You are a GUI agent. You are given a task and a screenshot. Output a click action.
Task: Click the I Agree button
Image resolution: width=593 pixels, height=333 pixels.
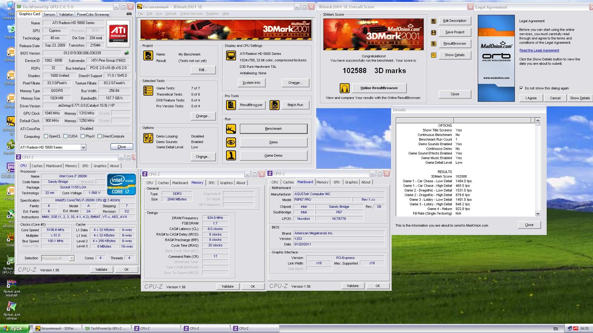(531, 98)
